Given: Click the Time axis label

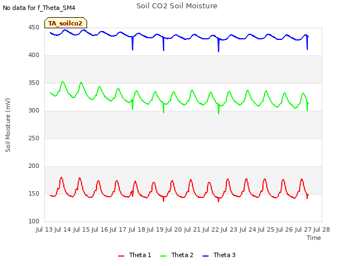Looking at the screenshot, I should tap(314, 238).
